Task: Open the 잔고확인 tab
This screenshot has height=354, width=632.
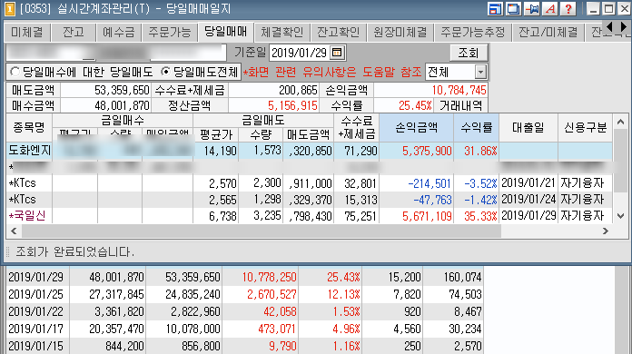Action: [x=338, y=32]
